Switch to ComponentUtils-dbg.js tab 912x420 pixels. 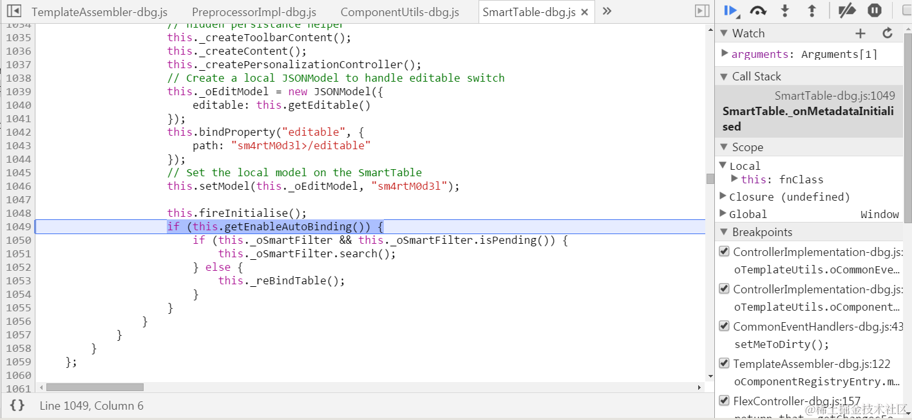point(399,12)
